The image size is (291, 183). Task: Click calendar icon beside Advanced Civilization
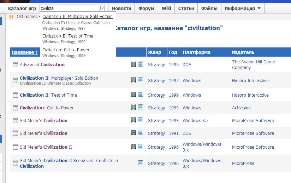15,64
